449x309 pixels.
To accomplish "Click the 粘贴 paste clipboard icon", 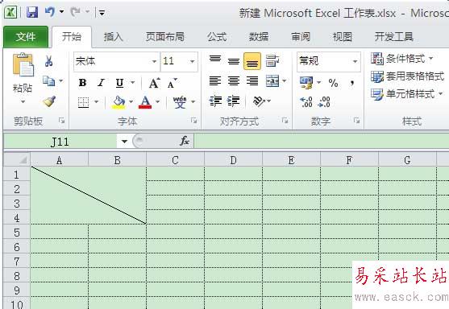I will tap(23, 65).
